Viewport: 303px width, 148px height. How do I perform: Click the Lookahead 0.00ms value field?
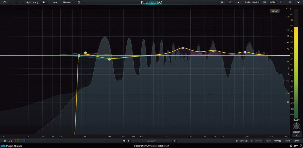(x=259, y=141)
